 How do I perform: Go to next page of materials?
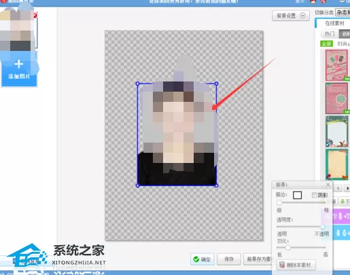click(x=347, y=188)
